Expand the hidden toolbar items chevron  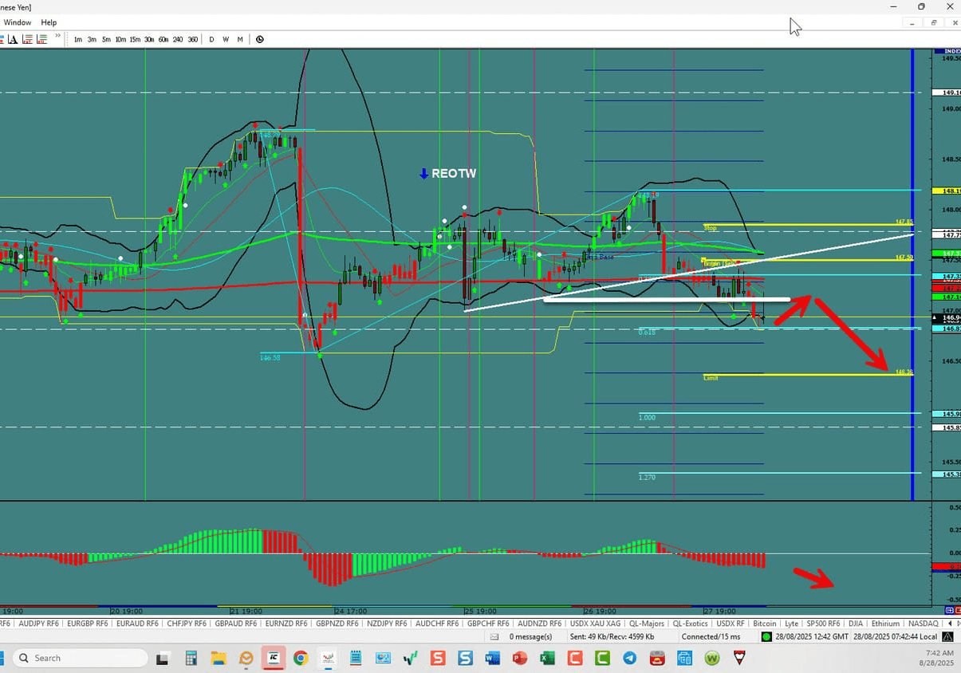click(x=57, y=36)
